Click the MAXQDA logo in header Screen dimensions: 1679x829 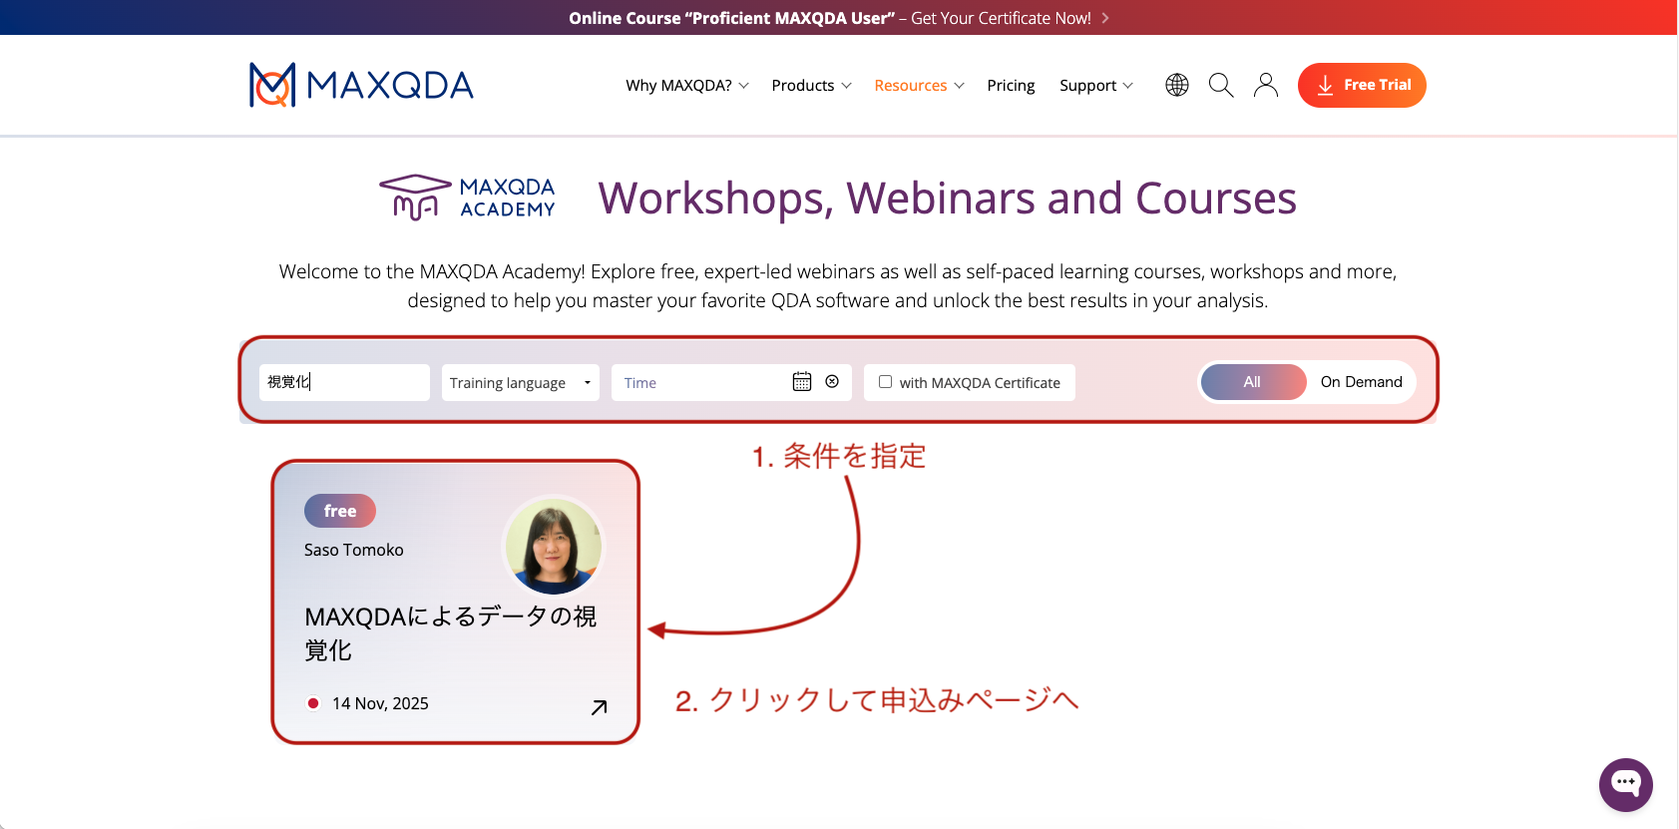(361, 85)
